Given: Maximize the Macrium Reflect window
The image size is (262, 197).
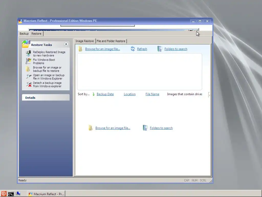Looking at the screenshot, I should point(200,21).
